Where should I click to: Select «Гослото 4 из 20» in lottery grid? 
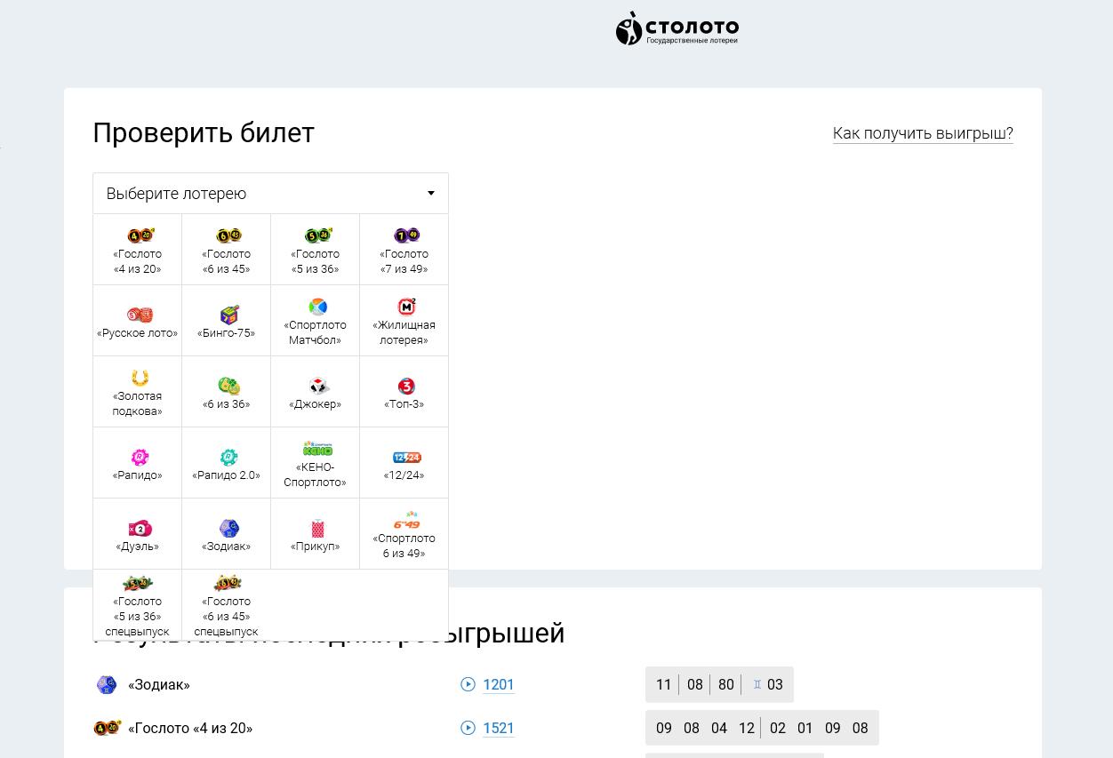(138, 250)
